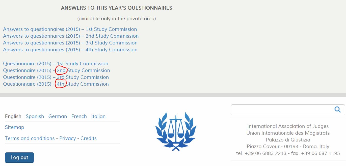Open the Terms and conditions link

coord(30,138)
